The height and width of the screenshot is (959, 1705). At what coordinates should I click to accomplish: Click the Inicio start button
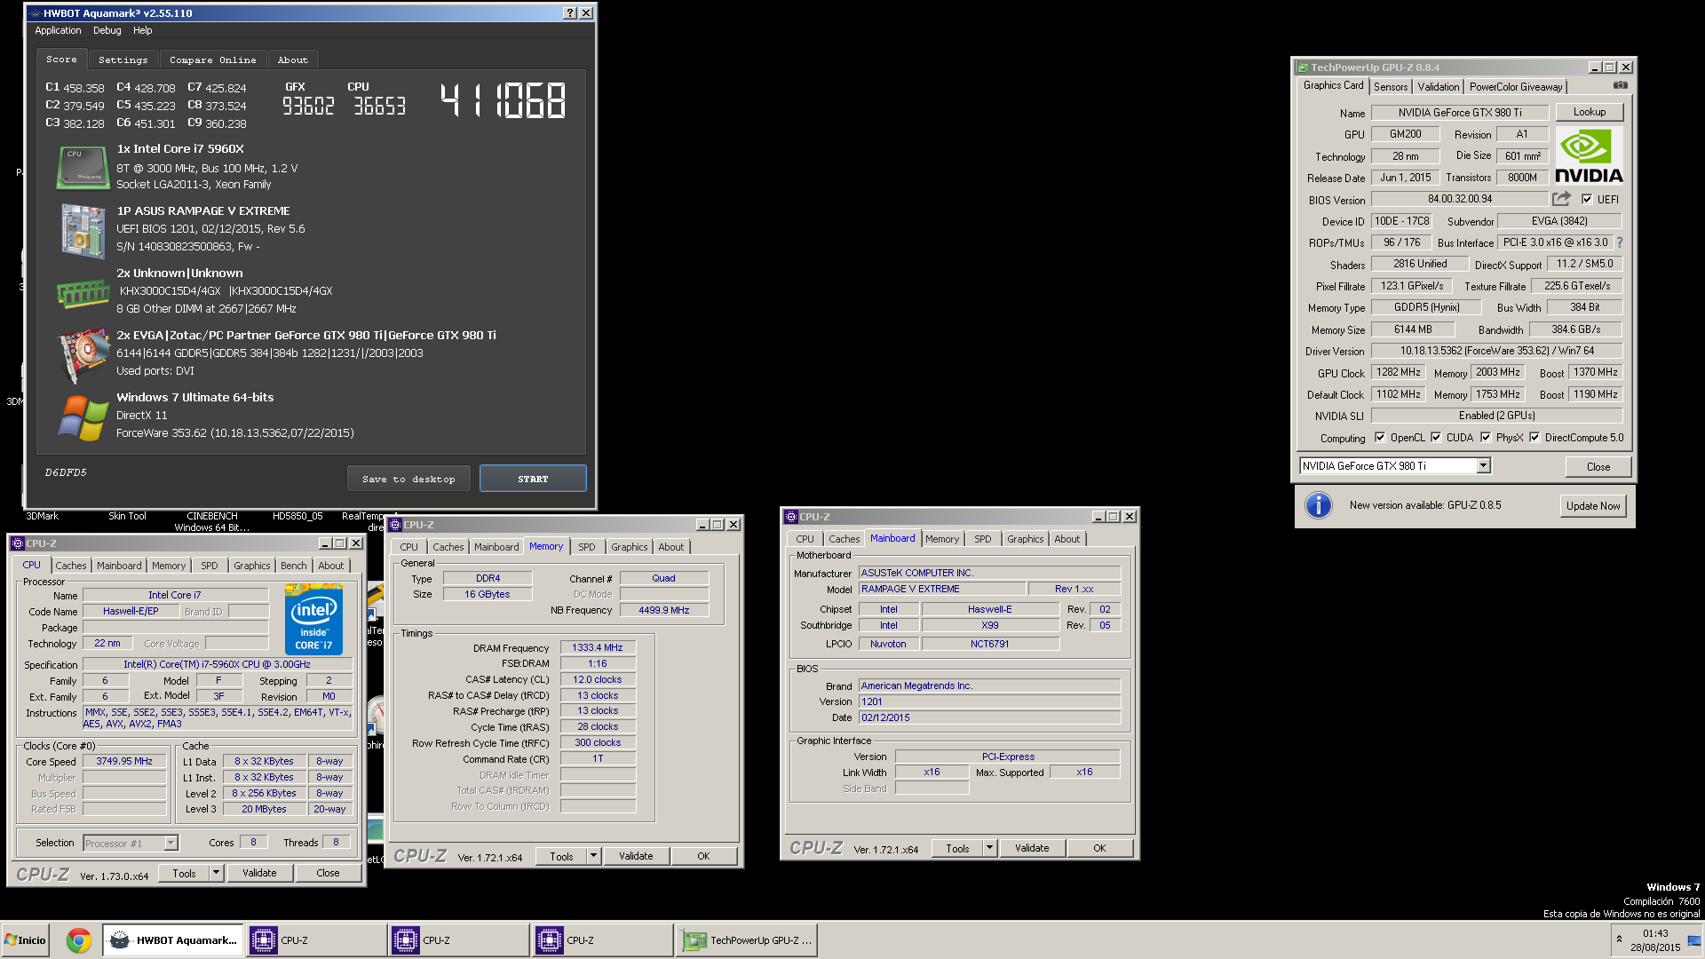pyautogui.click(x=26, y=940)
